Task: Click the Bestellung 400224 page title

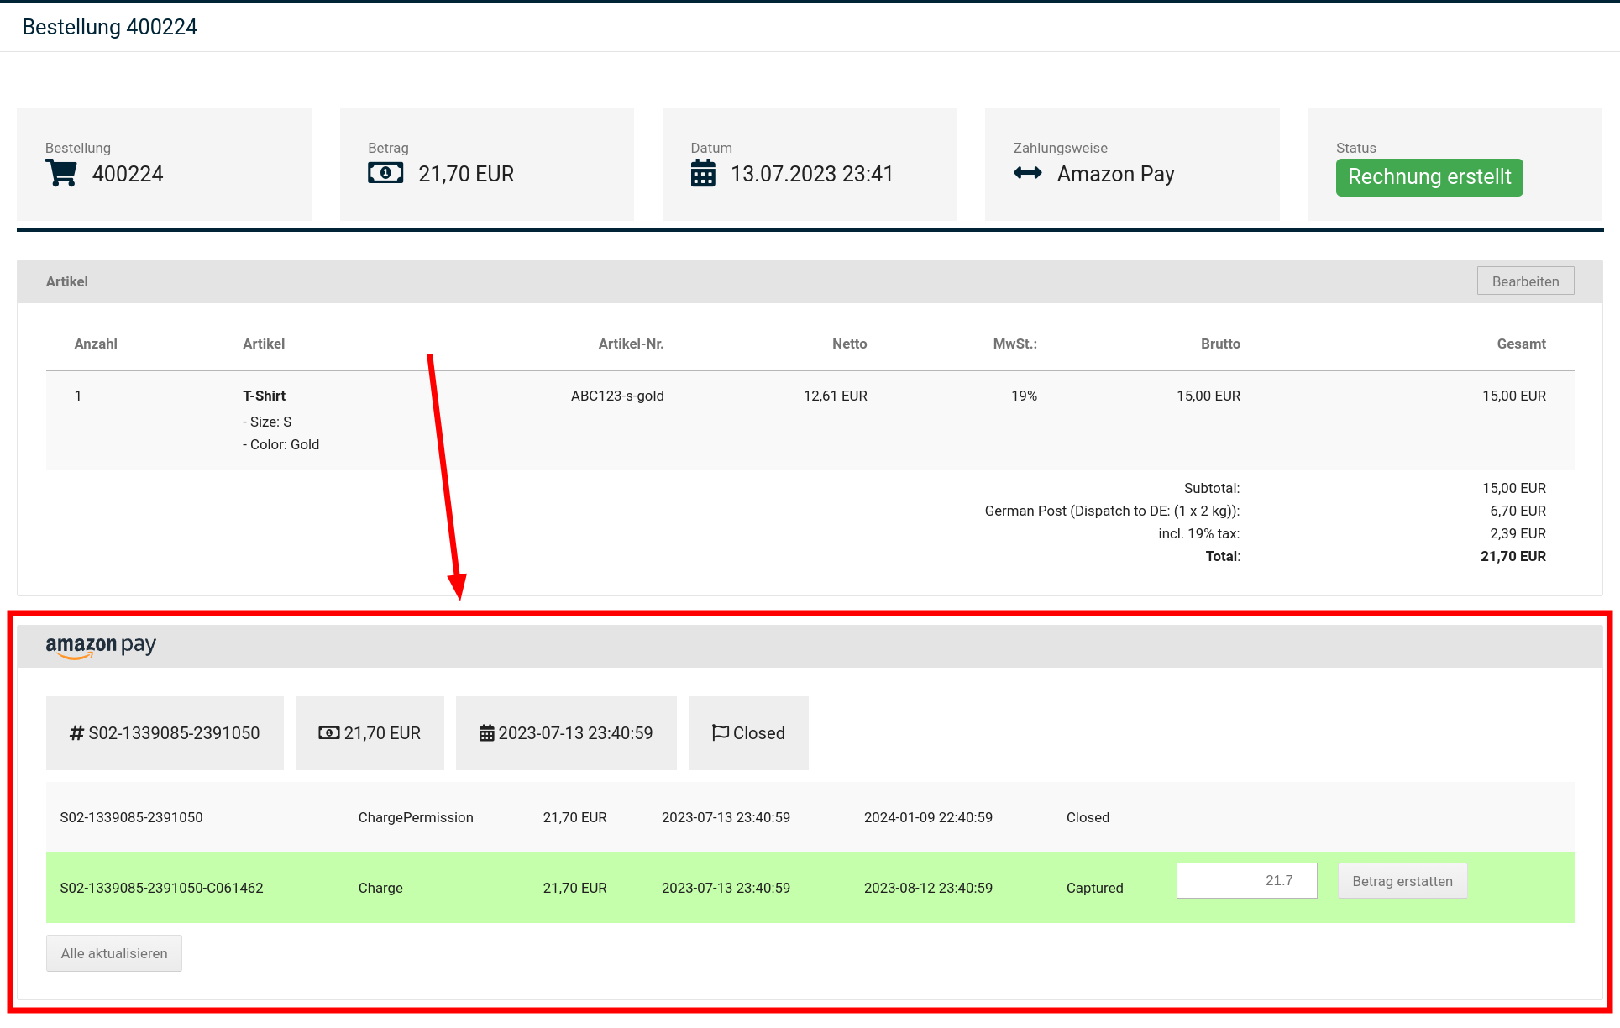Action: 110,27
